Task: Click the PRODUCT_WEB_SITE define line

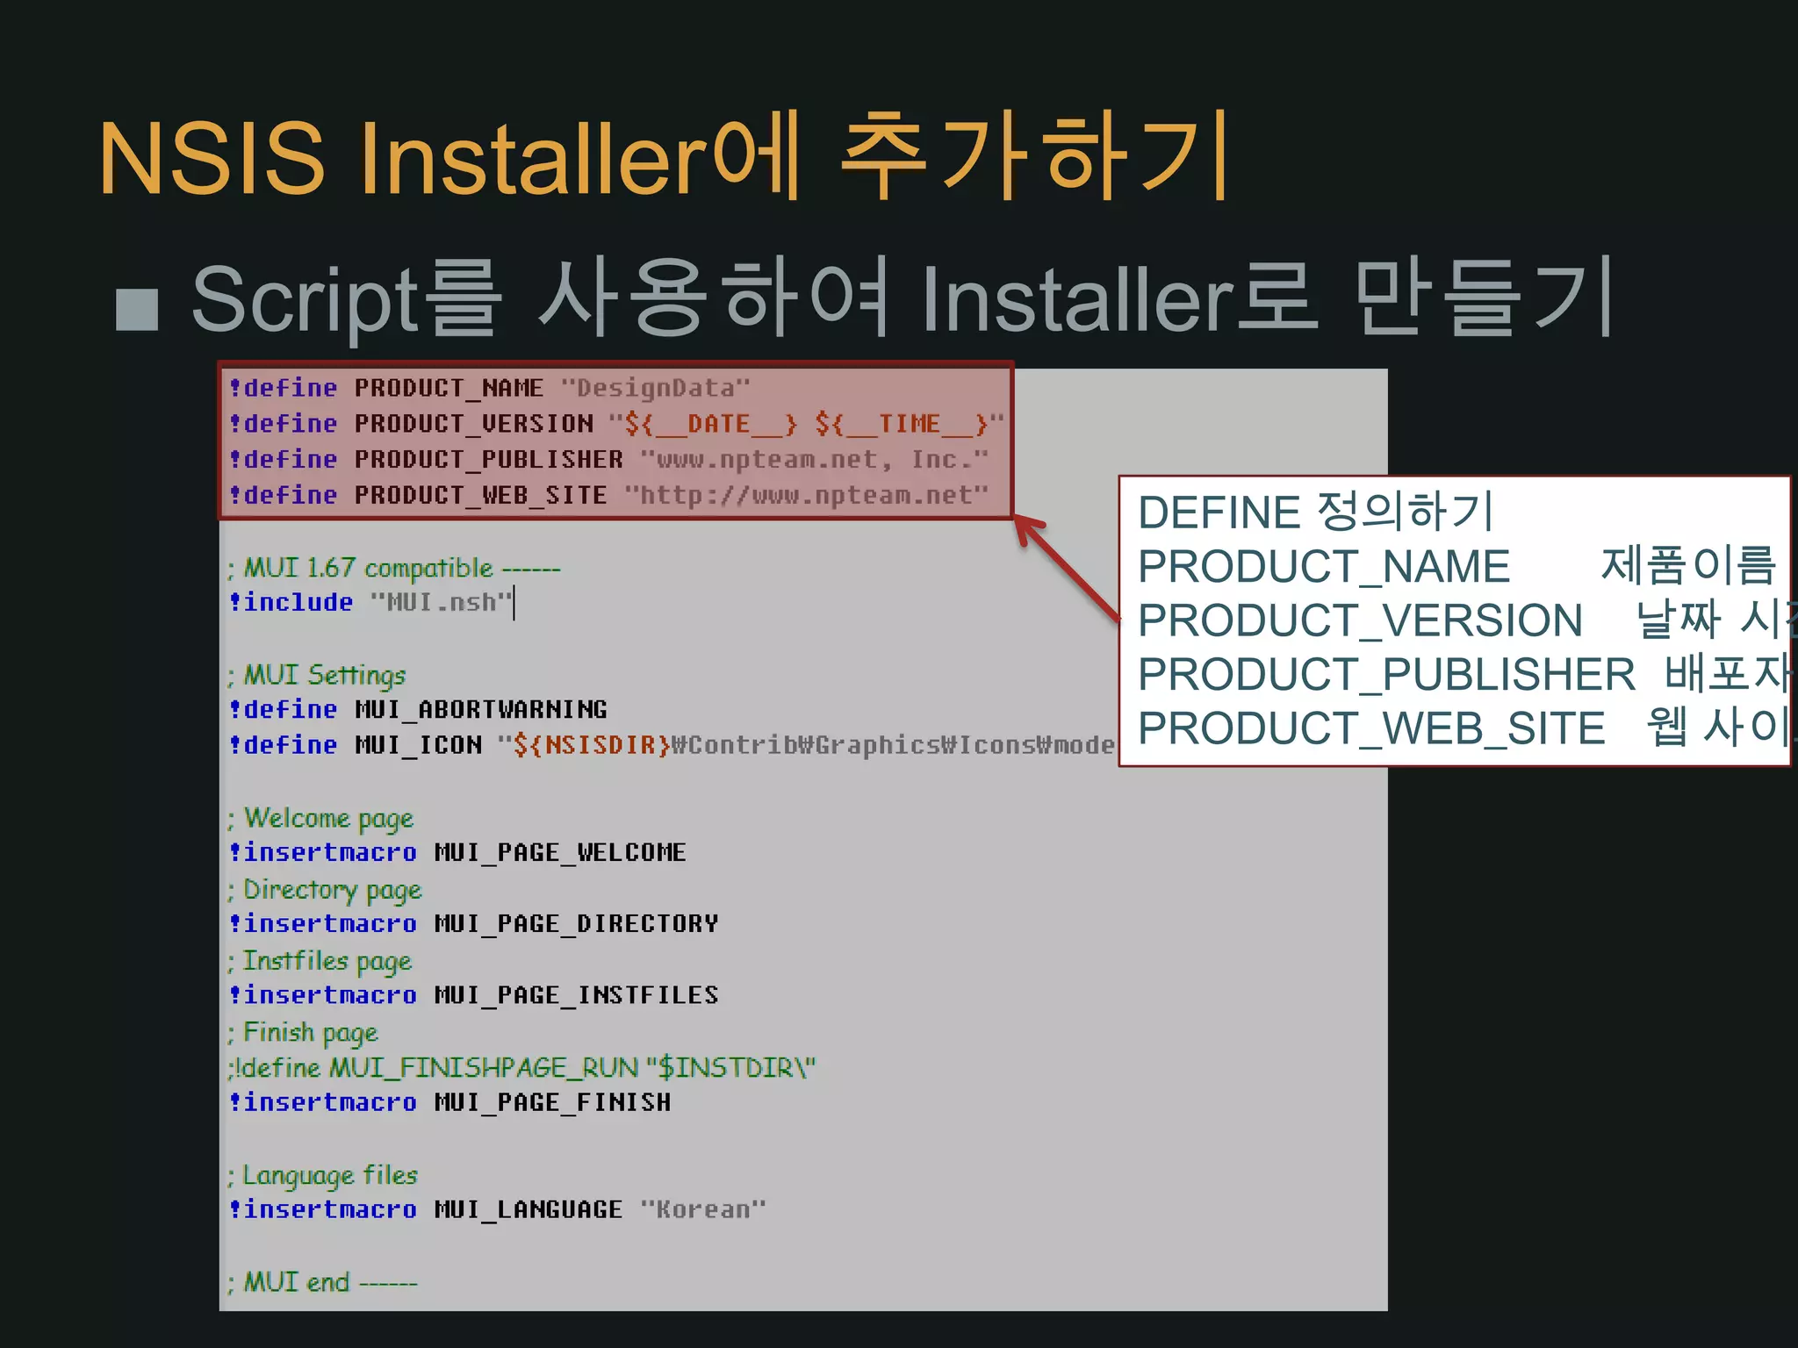Action: click(x=608, y=495)
